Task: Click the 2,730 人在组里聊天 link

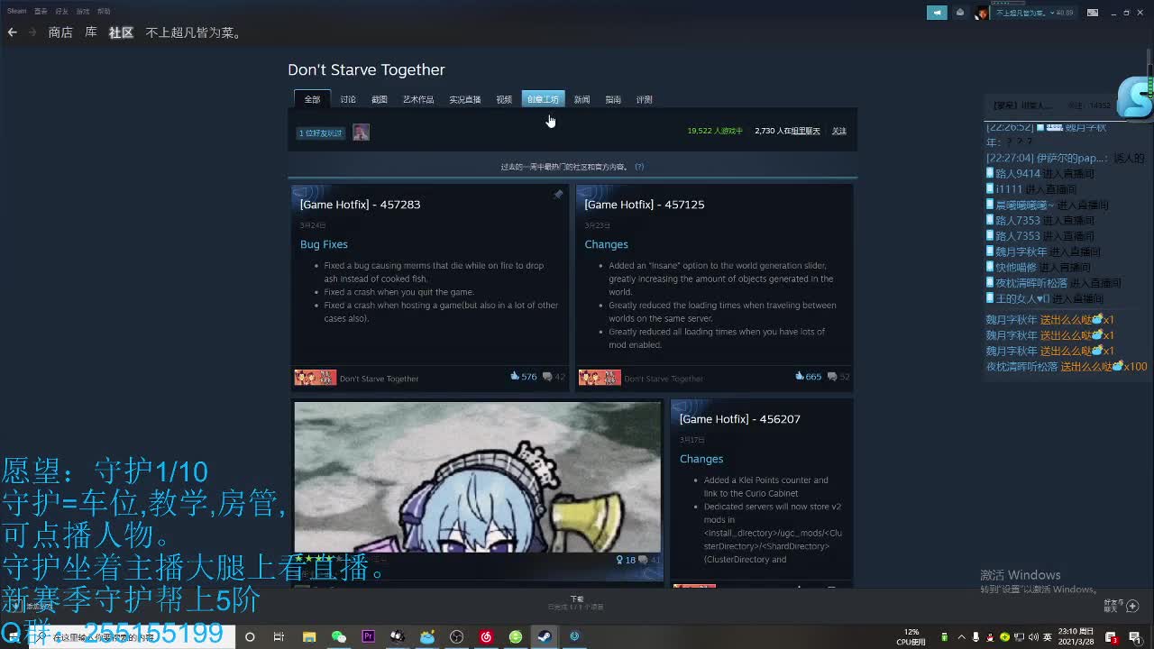Action: coord(787,131)
